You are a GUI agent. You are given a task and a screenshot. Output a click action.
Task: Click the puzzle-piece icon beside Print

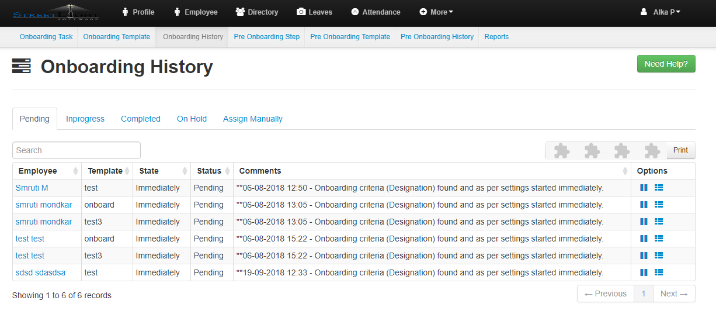652,151
